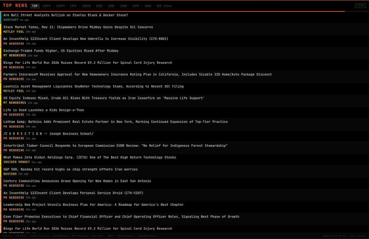
Task: Click the TOP NEWS title
Action: (x=15, y=6)
